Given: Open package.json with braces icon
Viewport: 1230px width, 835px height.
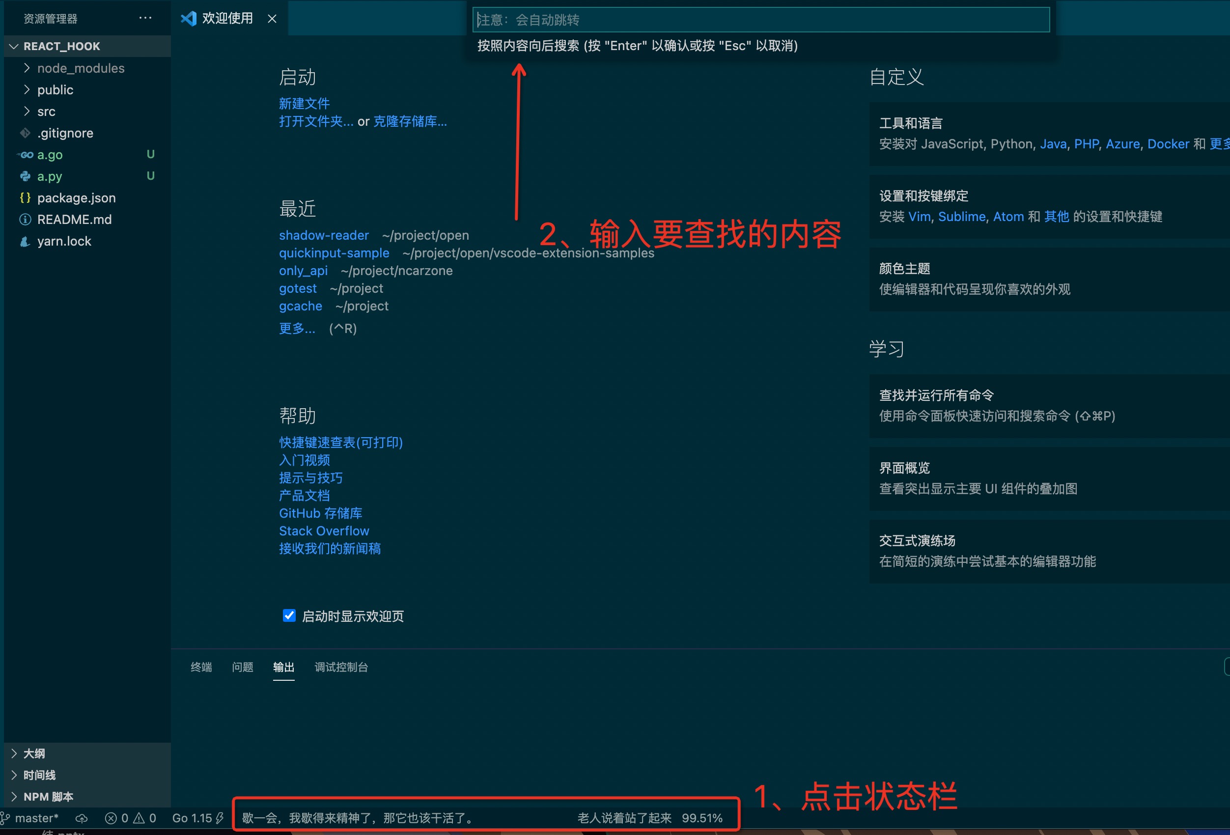Looking at the screenshot, I should pos(76,198).
